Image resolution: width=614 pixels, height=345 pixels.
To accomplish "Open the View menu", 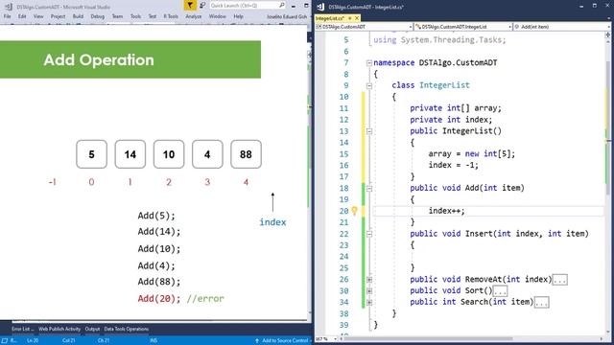I will click(x=38, y=16).
